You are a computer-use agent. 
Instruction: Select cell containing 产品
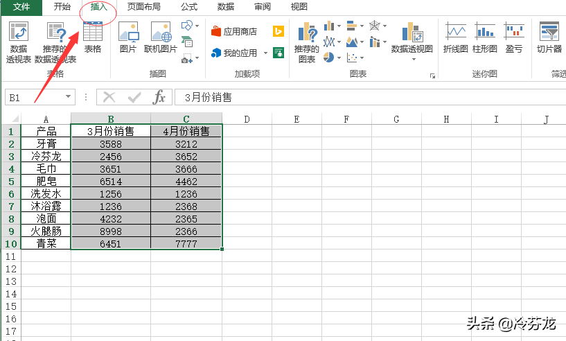46,131
